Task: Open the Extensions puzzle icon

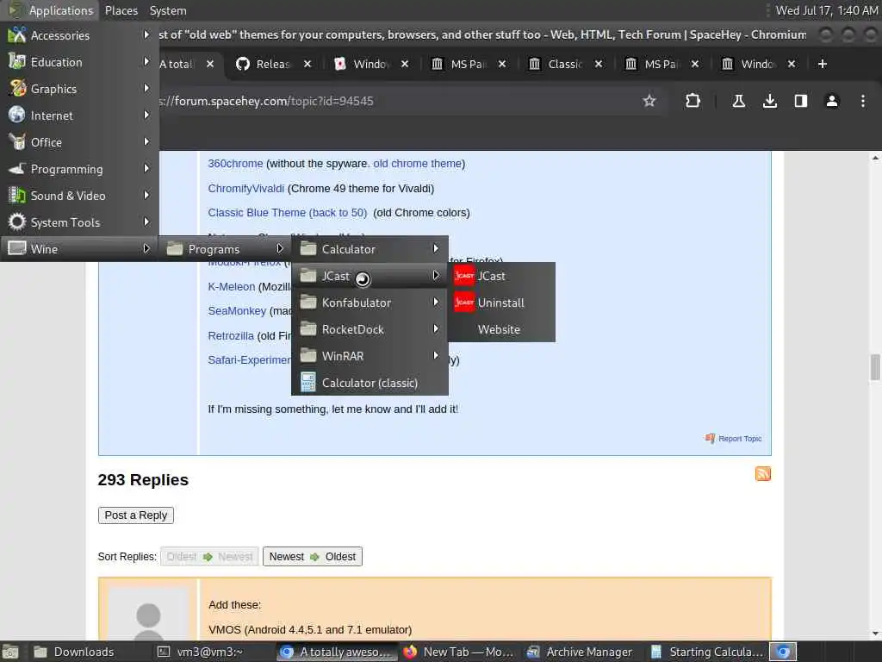Action: pos(693,101)
